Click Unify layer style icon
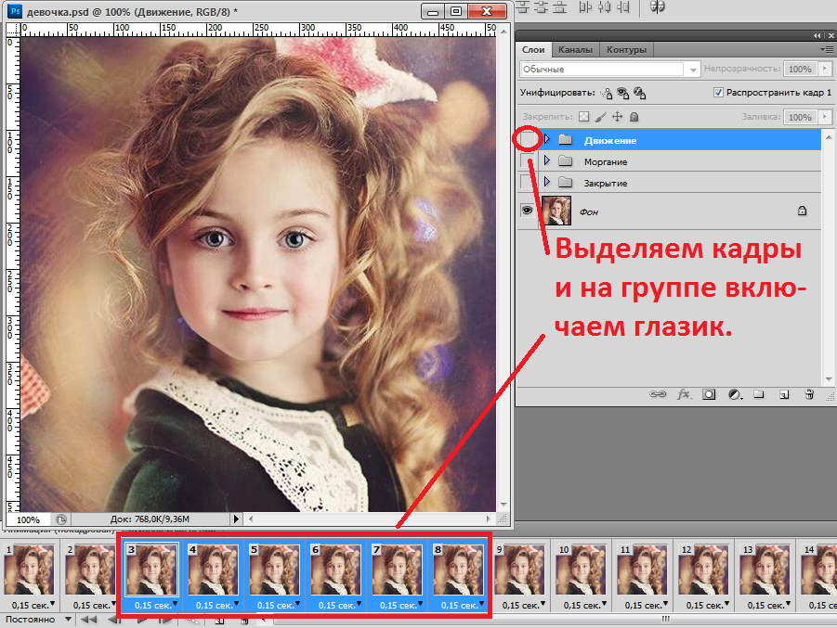Viewport: 837px width, 628px height. click(639, 94)
